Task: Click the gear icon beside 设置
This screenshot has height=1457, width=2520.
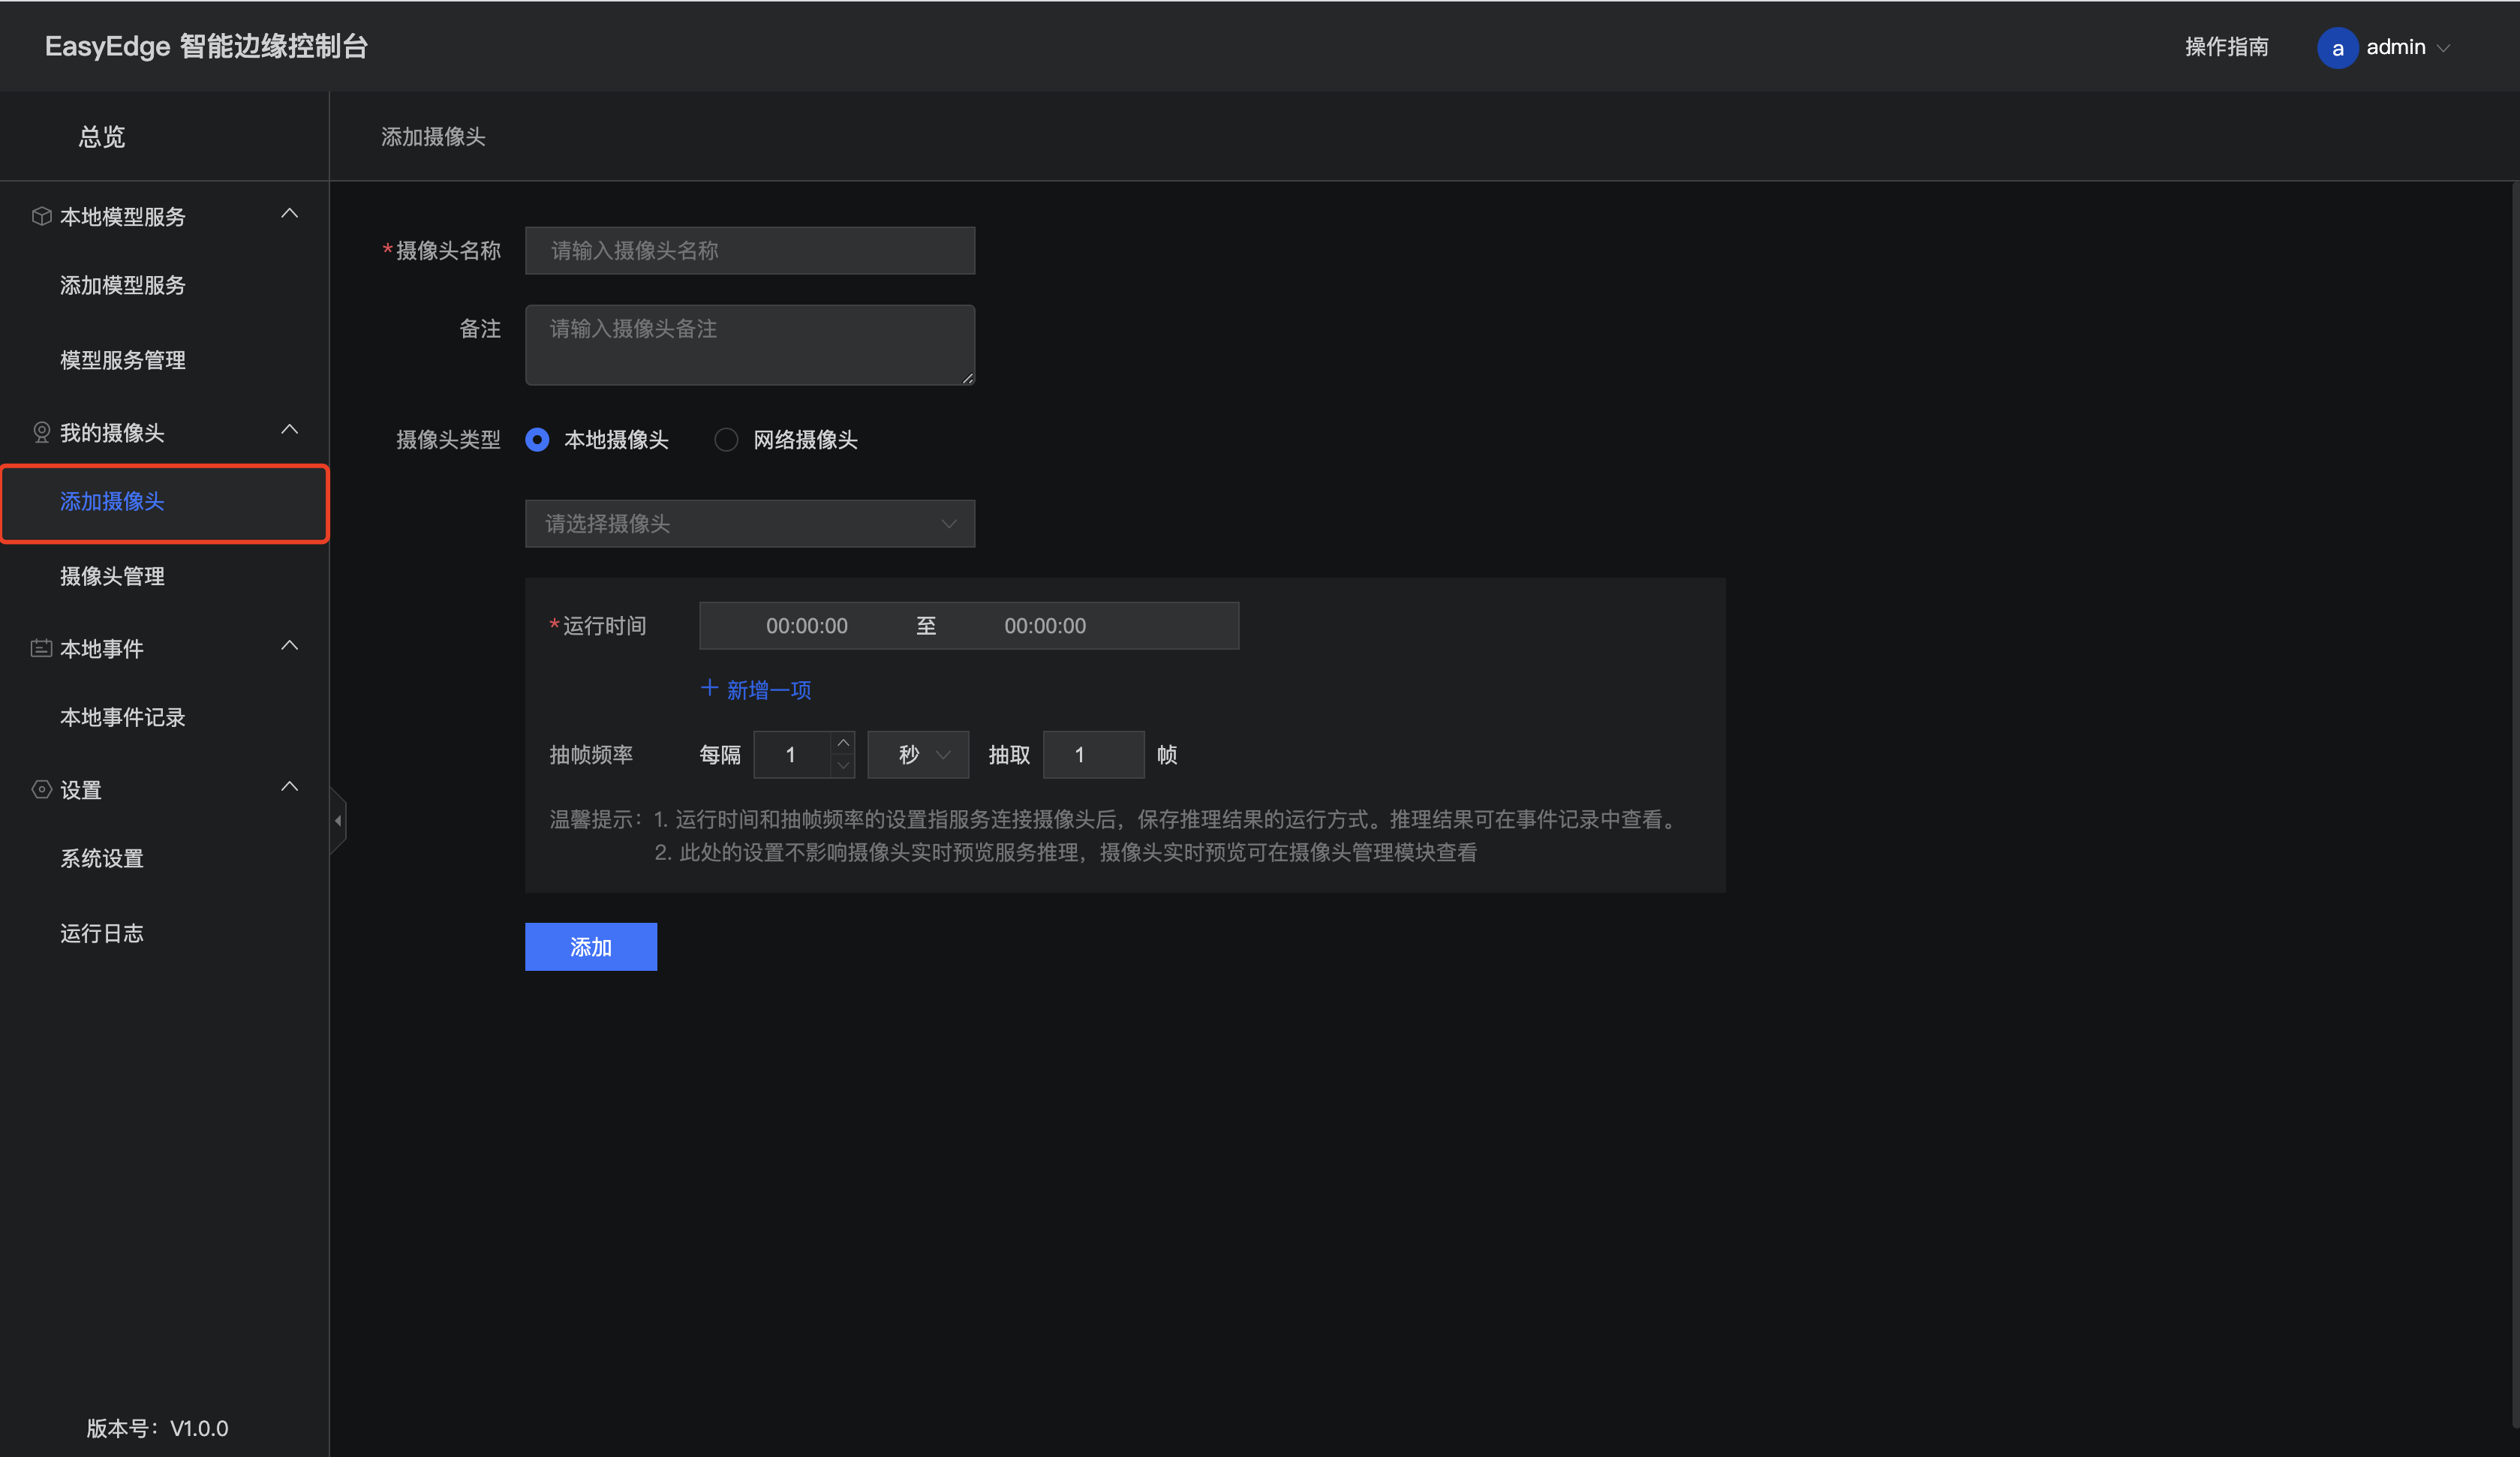Action: (x=41, y=789)
